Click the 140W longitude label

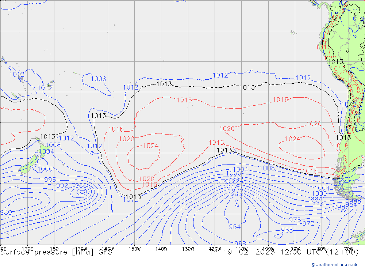click(x=161, y=249)
